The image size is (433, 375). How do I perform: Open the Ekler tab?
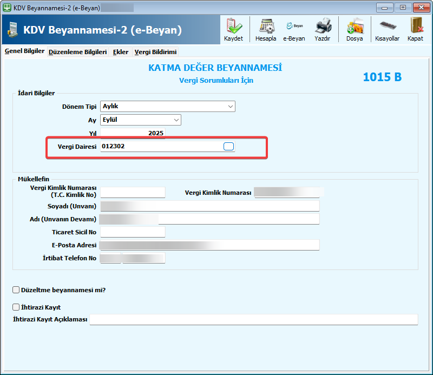(120, 52)
